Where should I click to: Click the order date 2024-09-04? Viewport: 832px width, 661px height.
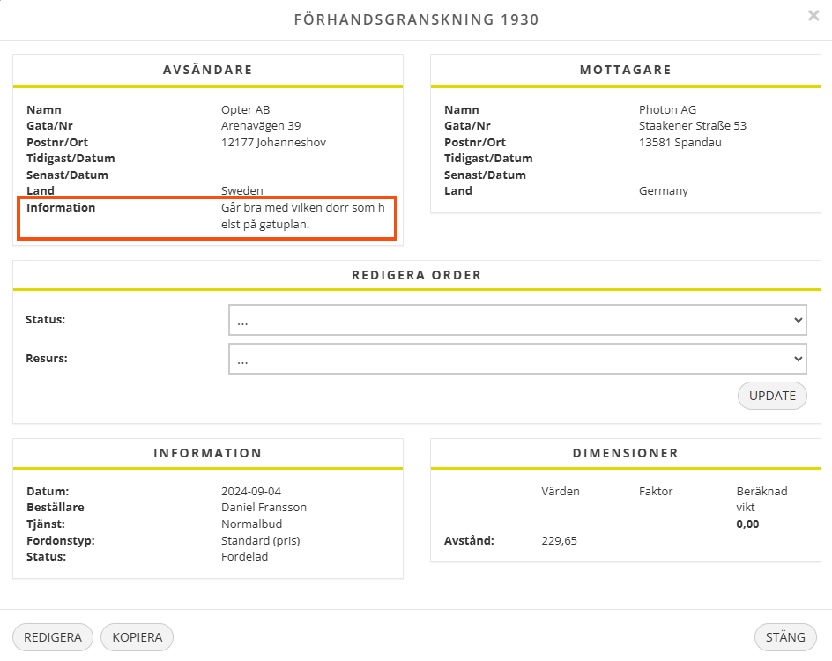251,492
